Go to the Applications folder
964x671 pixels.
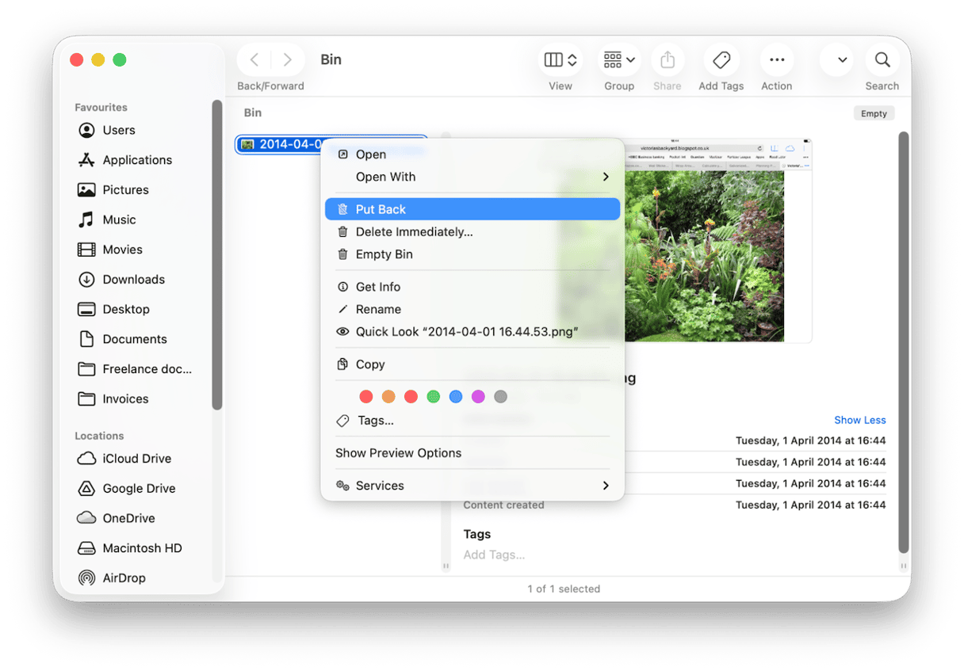coord(136,160)
